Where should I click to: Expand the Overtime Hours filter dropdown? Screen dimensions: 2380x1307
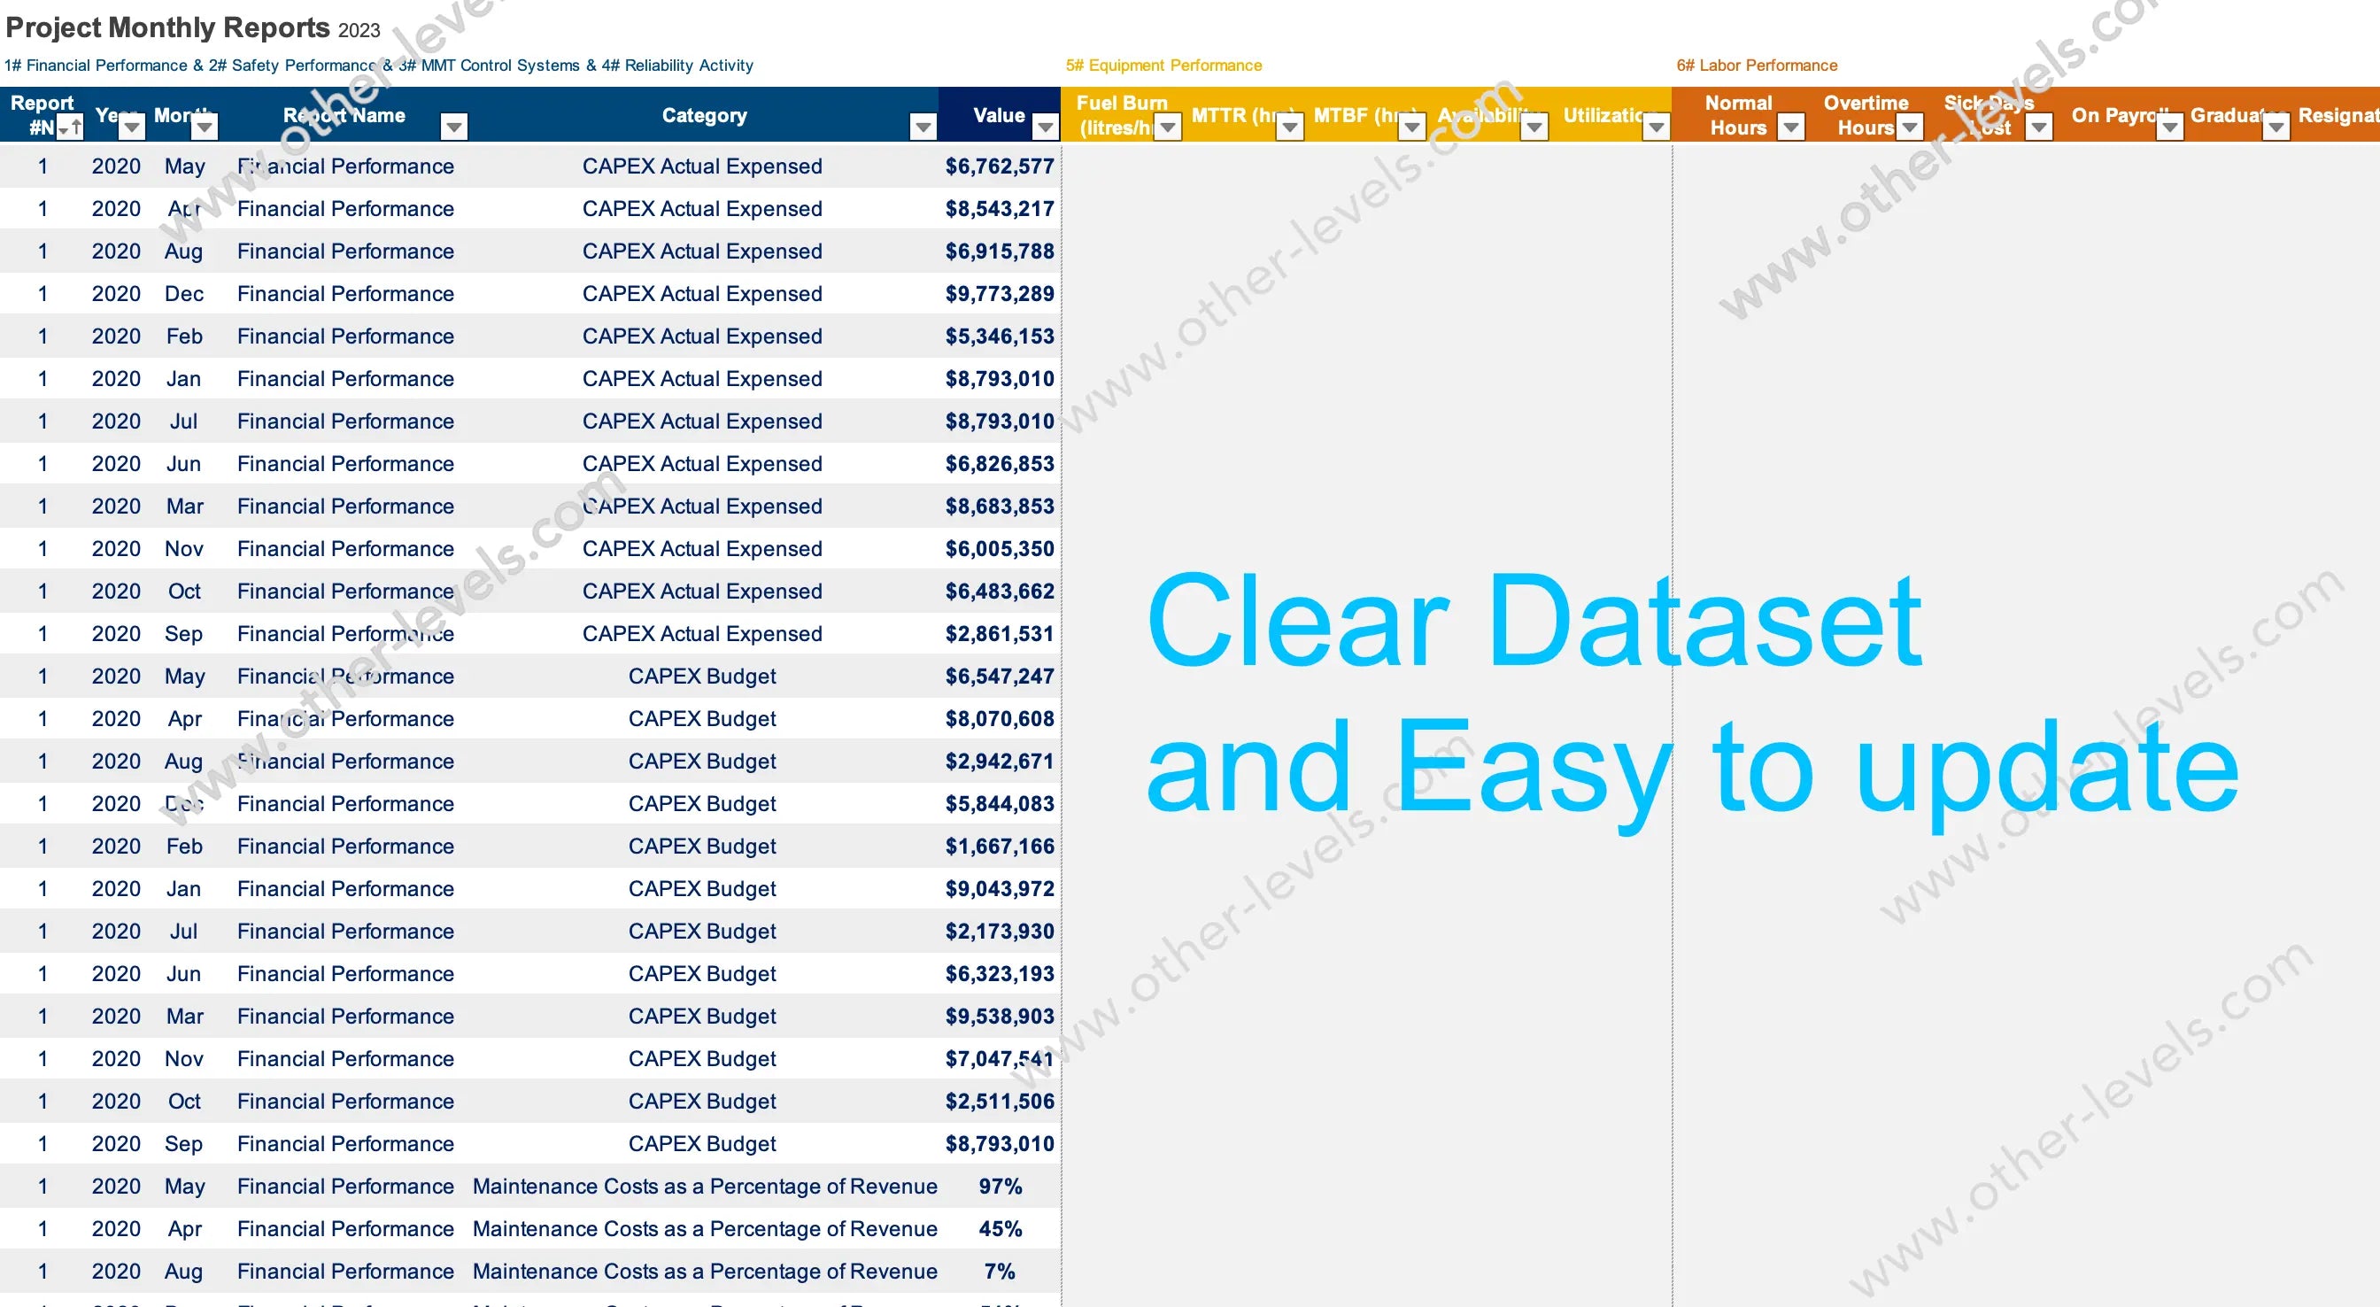pos(1910,128)
